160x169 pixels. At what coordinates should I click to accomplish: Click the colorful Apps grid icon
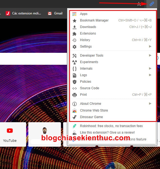tap(74, 14)
